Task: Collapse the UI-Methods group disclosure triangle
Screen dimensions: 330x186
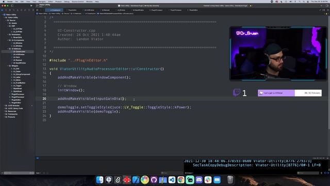Action: click(x=8, y=49)
